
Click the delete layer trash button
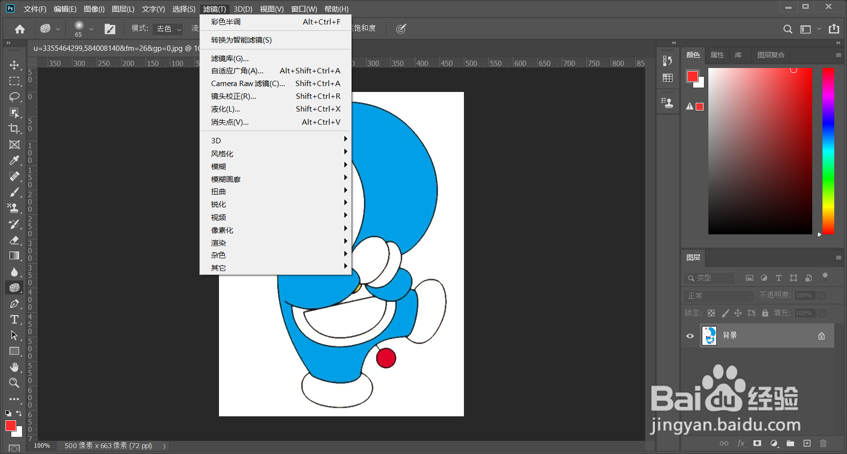(823, 443)
